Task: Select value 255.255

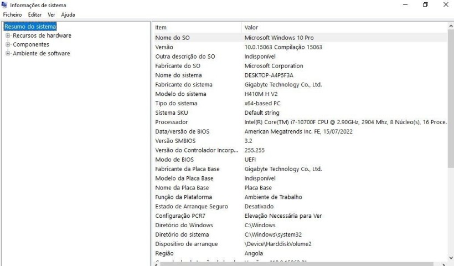Action: (x=255, y=150)
